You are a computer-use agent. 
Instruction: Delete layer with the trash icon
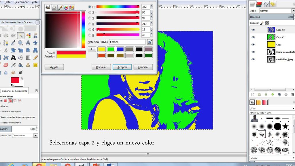(293, 94)
